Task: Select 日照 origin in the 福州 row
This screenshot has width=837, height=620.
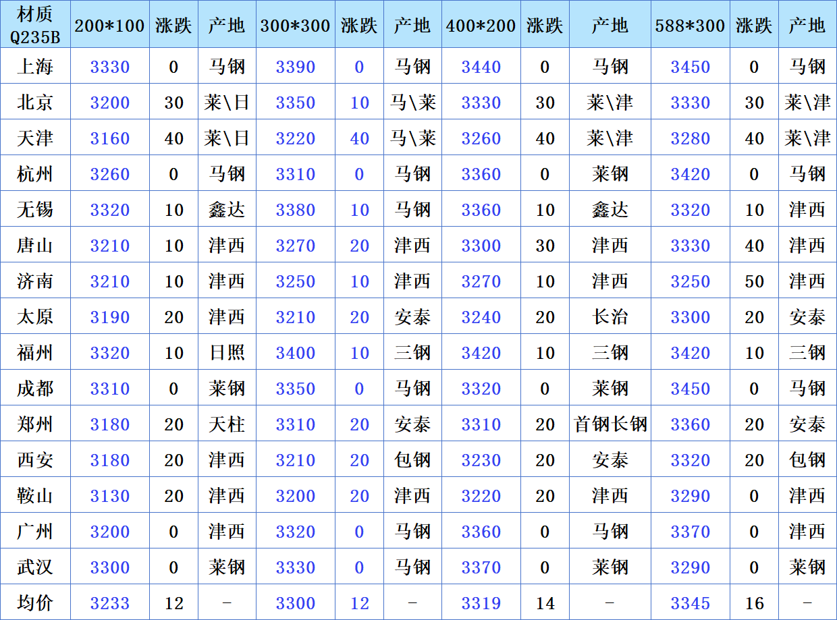Action: tap(227, 353)
